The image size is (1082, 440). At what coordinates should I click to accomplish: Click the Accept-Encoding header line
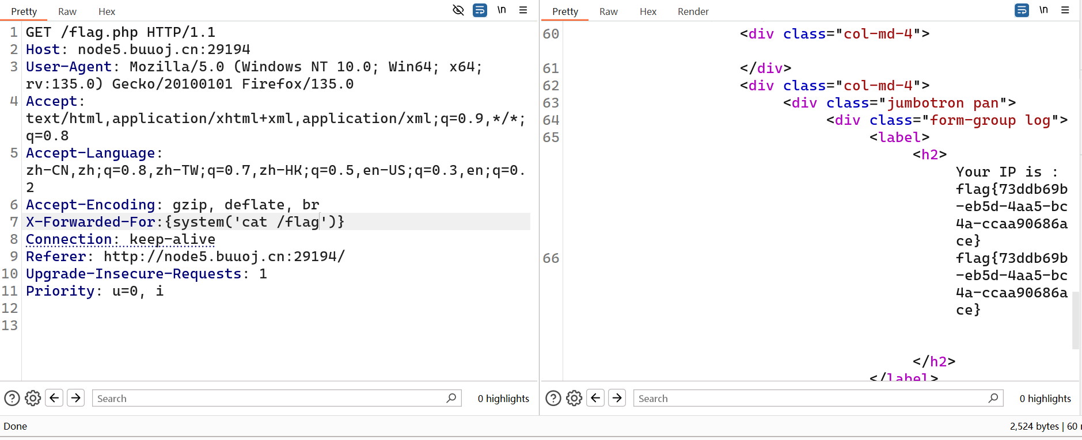click(x=172, y=205)
